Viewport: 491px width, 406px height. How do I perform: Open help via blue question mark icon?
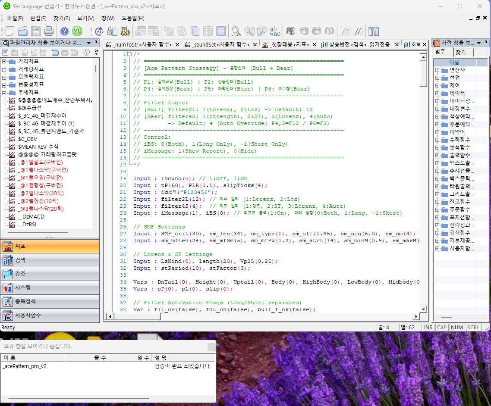pos(64,31)
